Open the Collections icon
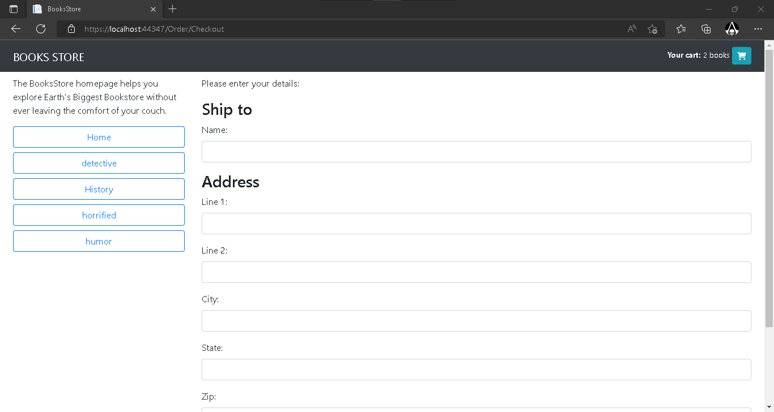This screenshot has width=774, height=412. [x=706, y=29]
